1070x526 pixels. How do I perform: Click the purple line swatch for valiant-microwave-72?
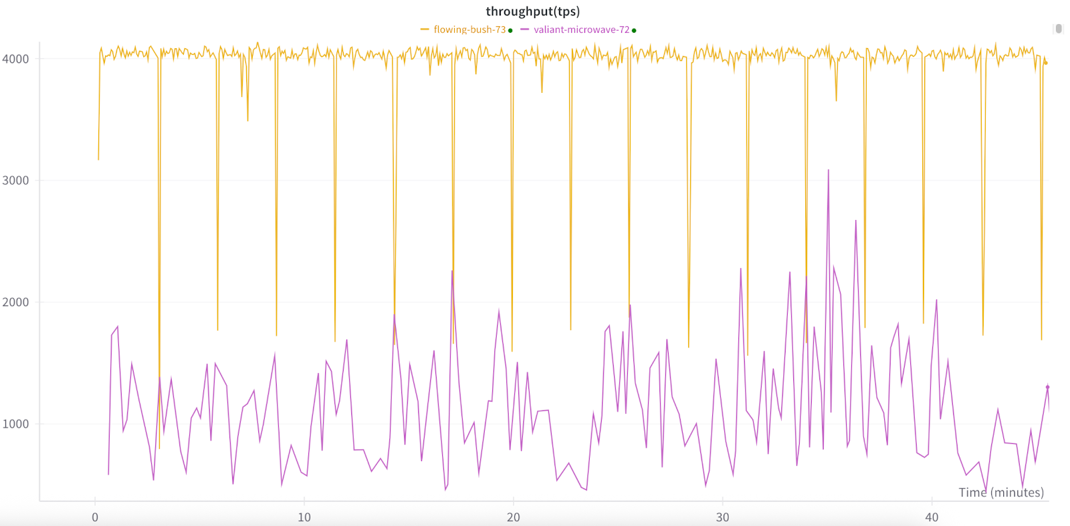[524, 29]
